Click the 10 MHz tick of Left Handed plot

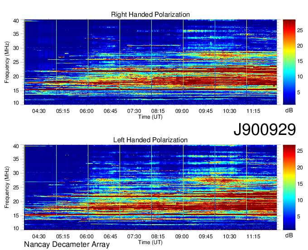tap(16, 228)
